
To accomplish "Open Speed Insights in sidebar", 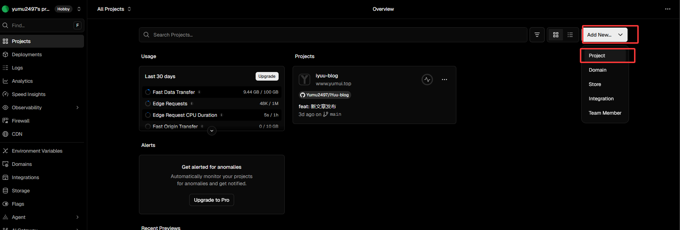I will pyautogui.click(x=28, y=94).
